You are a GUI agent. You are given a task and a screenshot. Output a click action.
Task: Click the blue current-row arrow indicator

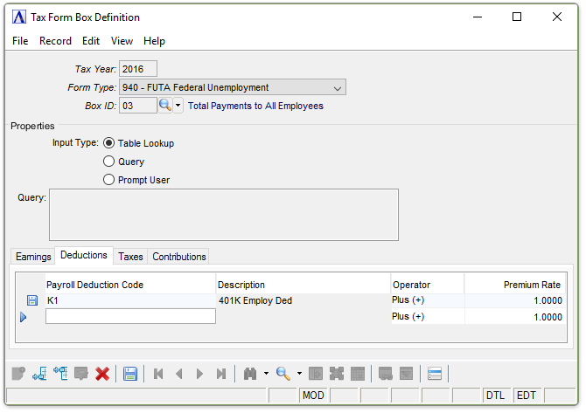point(23,317)
